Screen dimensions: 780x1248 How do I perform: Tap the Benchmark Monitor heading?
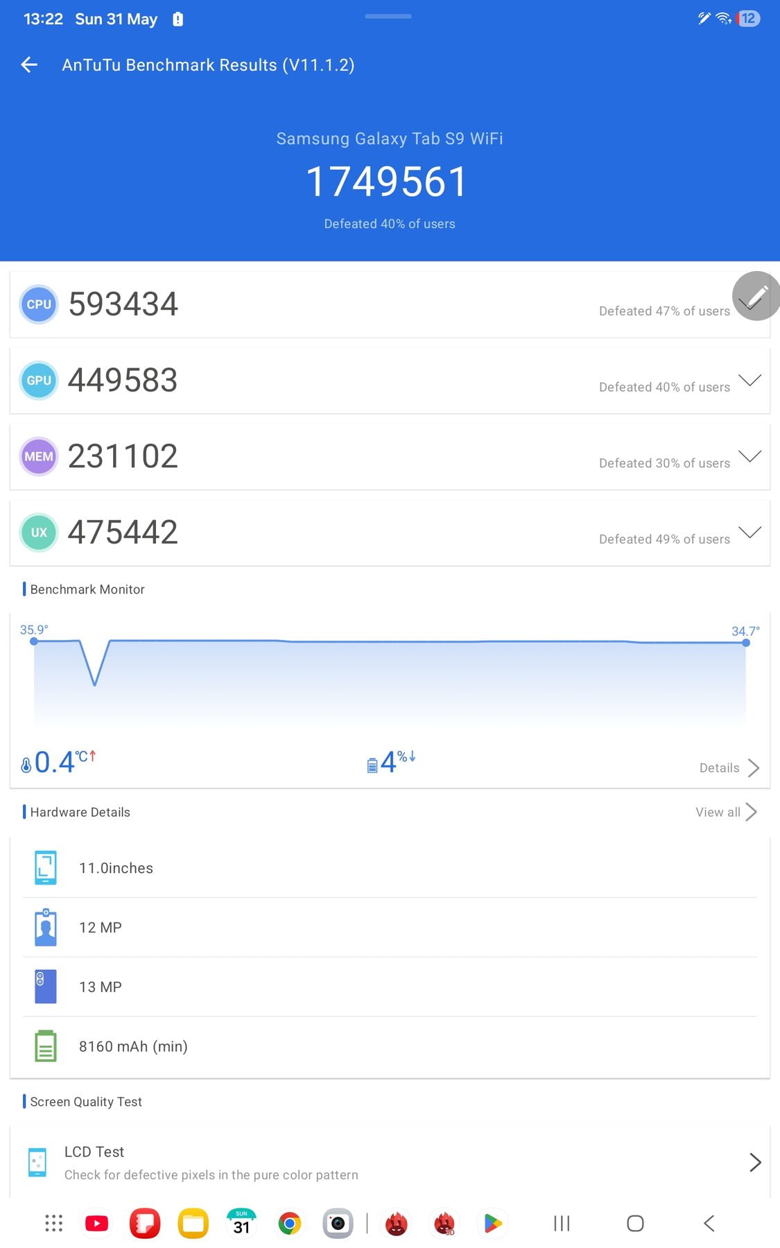click(x=87, y=589)
